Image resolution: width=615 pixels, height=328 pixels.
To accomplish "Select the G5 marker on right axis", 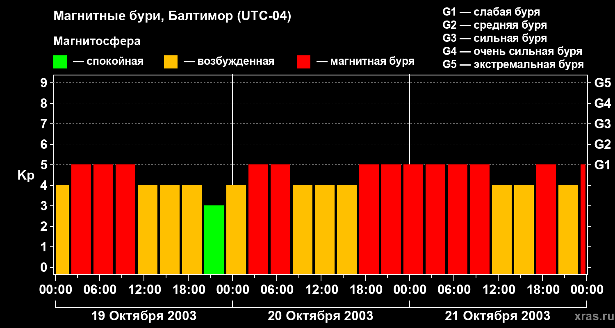I will (x=602, y=83).
